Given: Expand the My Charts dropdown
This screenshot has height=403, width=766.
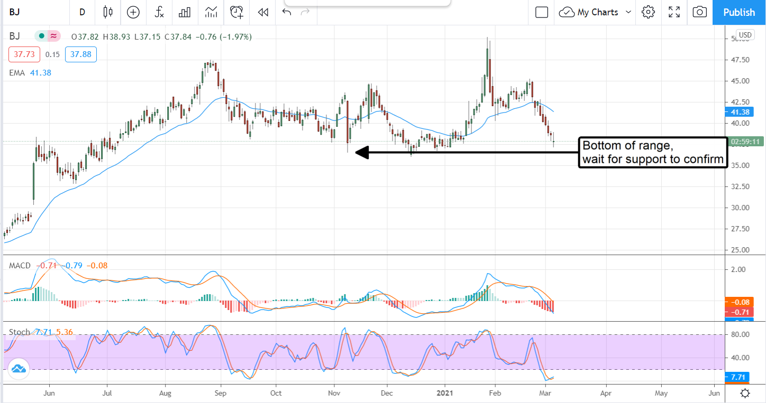Looking at the screenshot, I should coord(596,12).
